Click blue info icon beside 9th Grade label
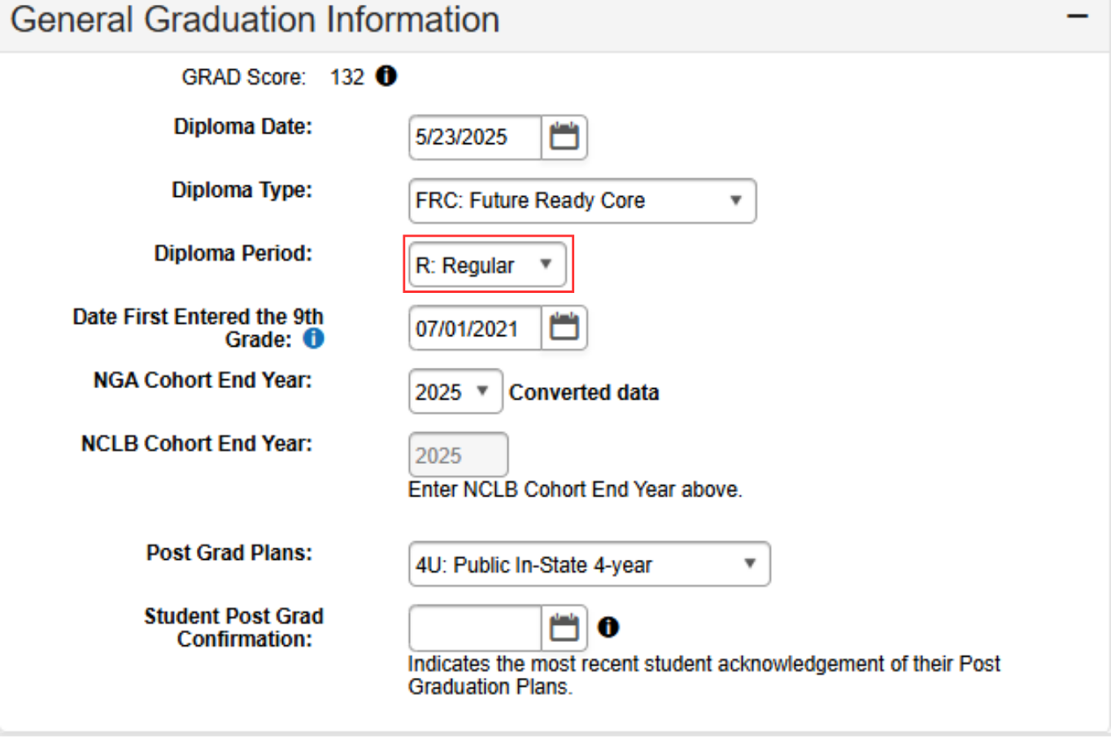Viewport: 1111px width, 747px height. pos(314,339)
